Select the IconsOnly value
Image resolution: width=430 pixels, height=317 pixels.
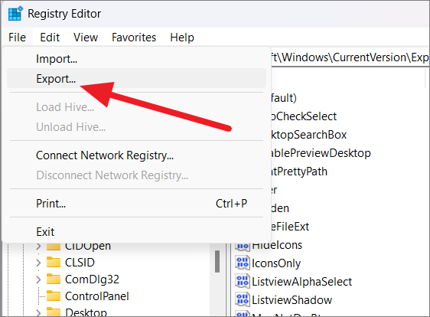click(276, 263)
